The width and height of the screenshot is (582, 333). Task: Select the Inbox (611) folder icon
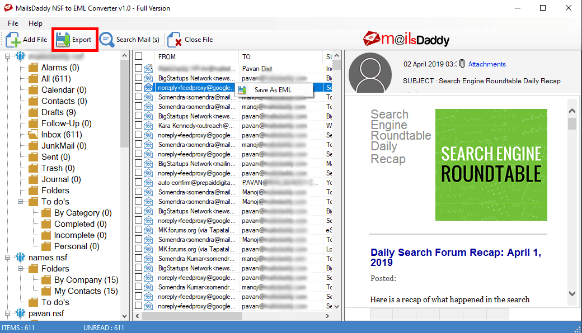pos(34,135)
